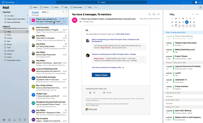Open the toolbar more-options ellipsis
Image resolution: width=203 pixels, height=123 pixels.
click(x=95, y=7)
